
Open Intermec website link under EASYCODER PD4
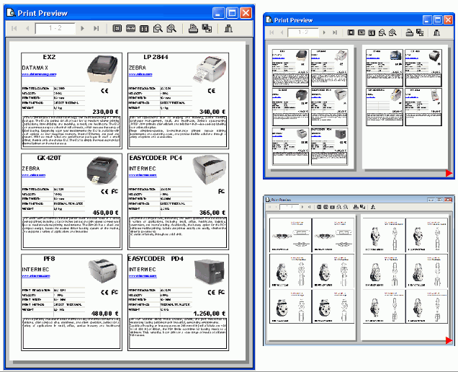click(x=143, y=276)
